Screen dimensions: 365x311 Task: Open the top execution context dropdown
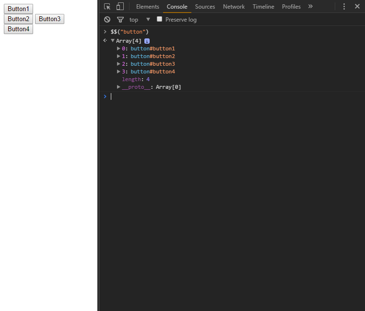click(x=140, y=20)
